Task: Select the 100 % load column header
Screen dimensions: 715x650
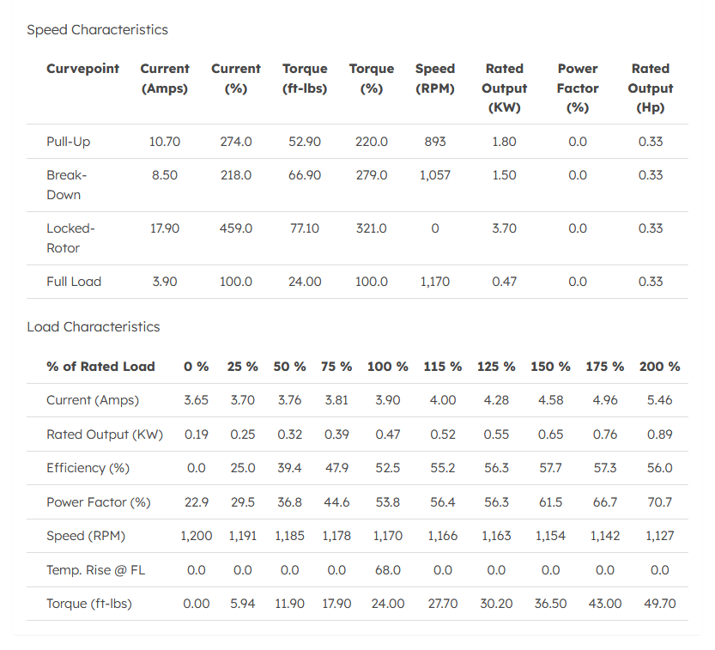Action: coord(388,367)
